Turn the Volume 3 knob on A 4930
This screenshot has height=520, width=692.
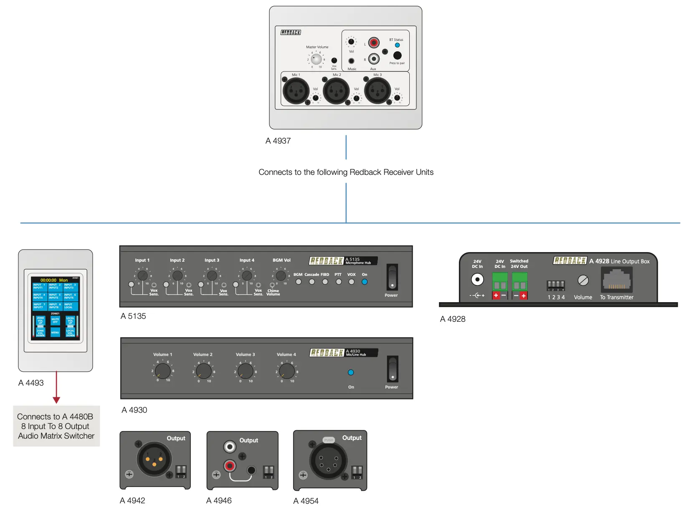246,371
